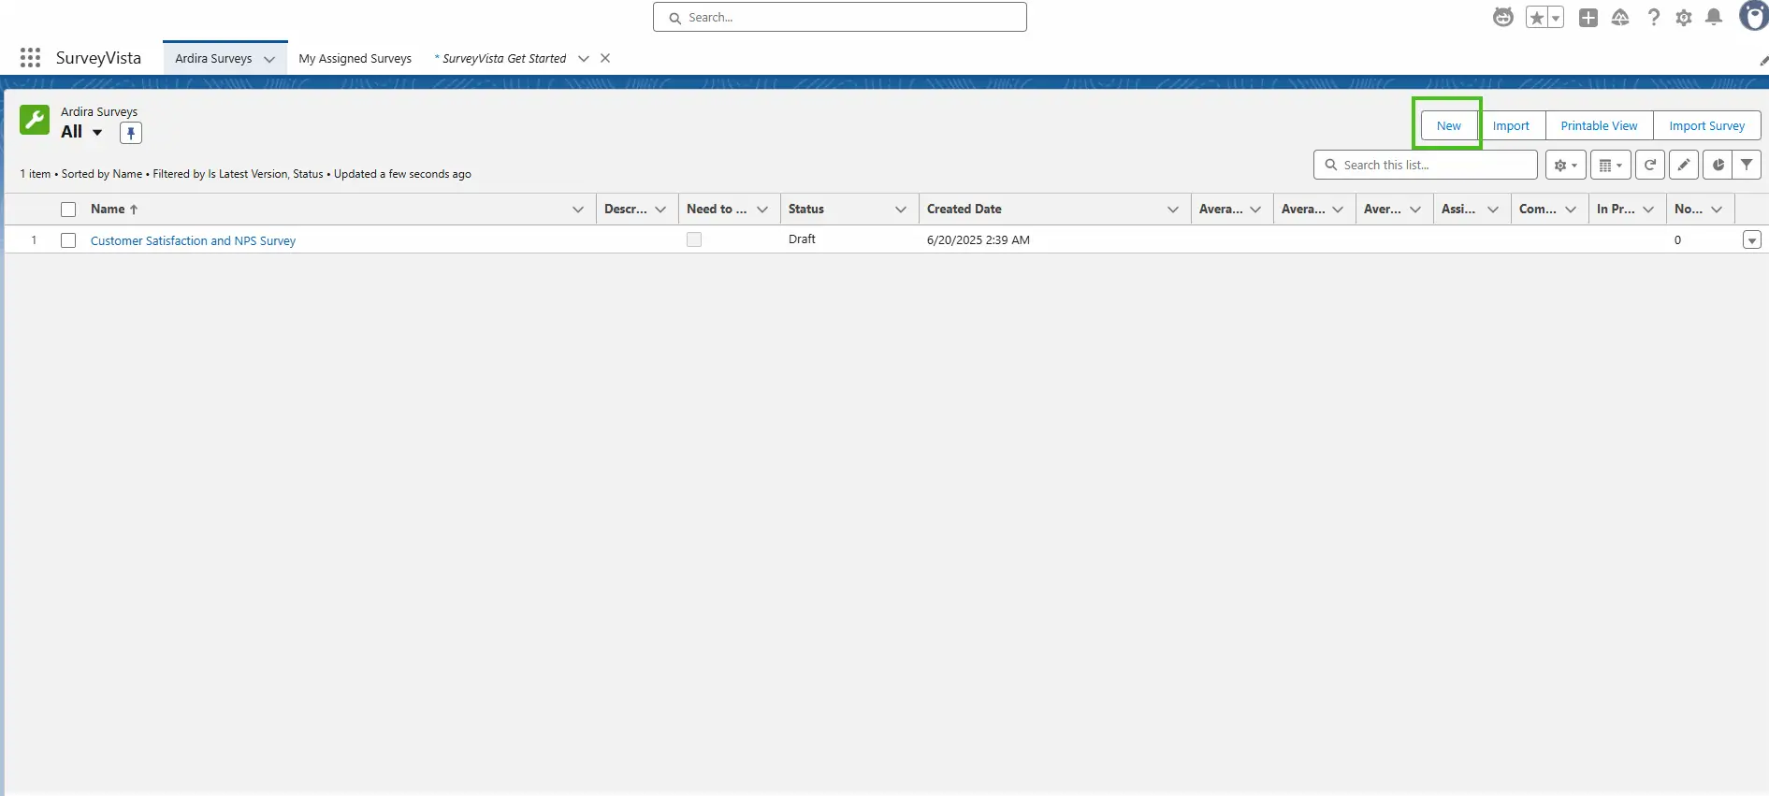
Task: Open the SurveyVista Get Started tab
Action: 503,58
